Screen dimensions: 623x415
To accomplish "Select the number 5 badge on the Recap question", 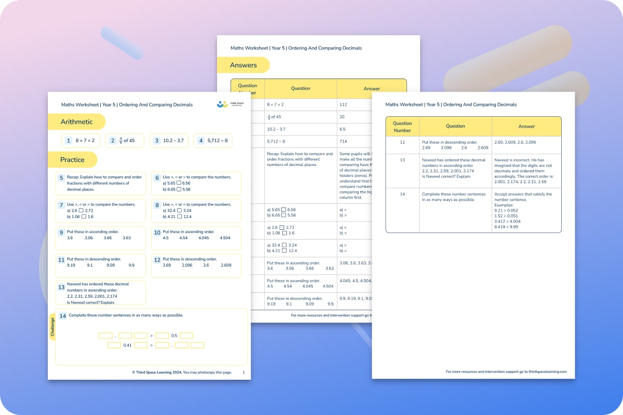I will 62,177.
